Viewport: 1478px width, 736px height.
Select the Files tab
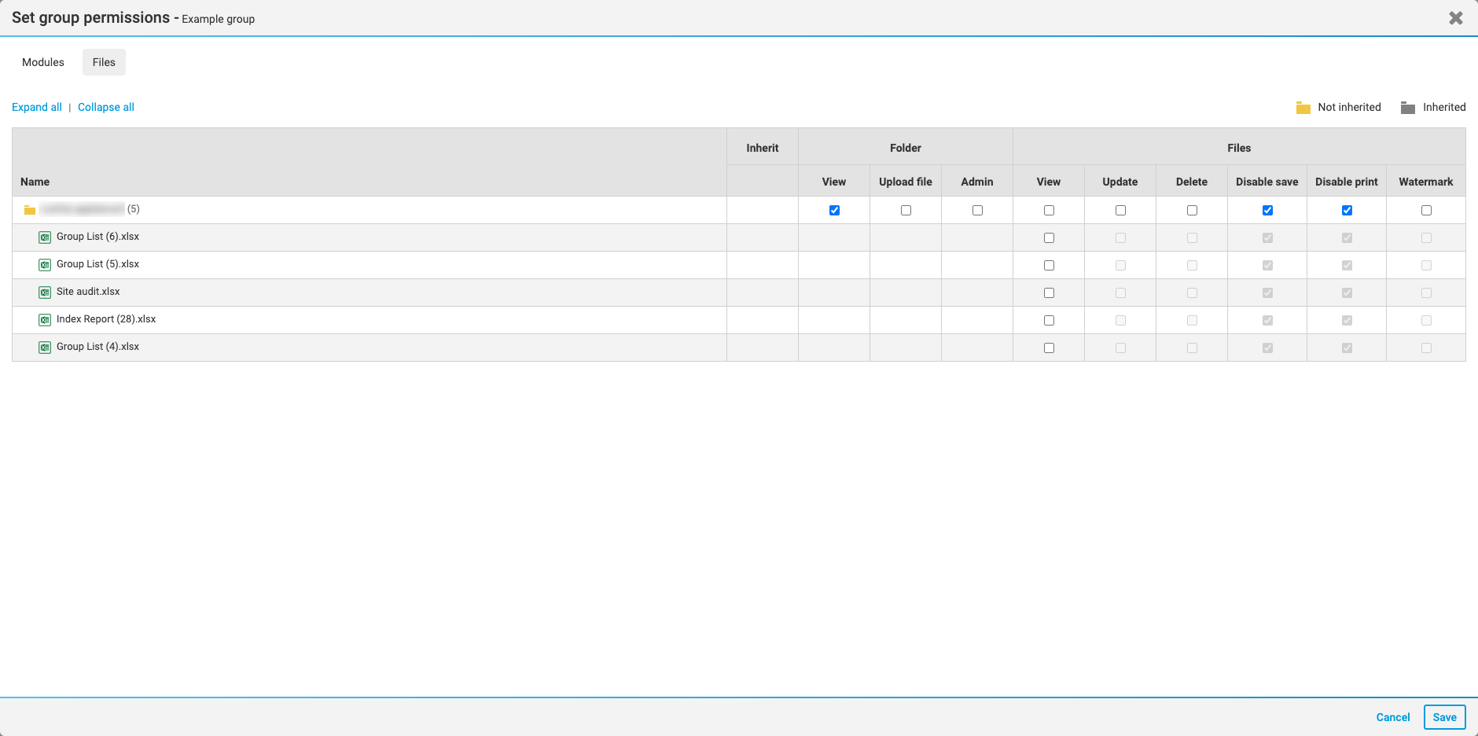[x=104, y=62]
